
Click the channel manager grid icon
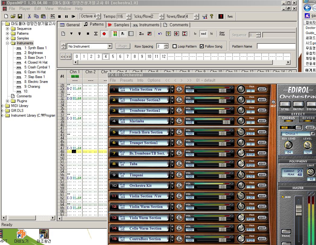point(131,33)
